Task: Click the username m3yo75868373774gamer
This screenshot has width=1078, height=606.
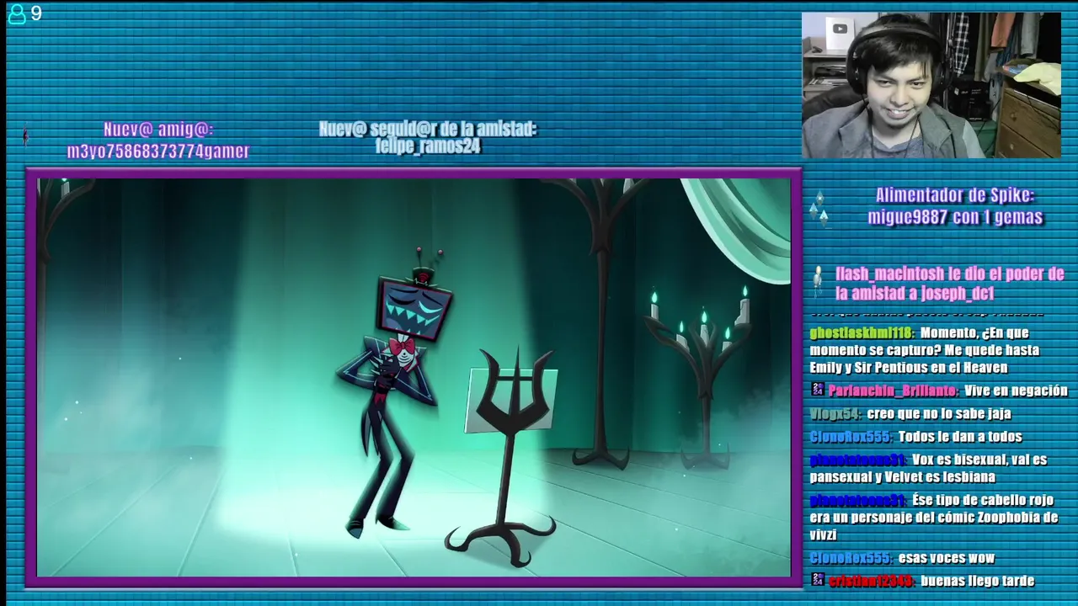Action: coord(158,151)
